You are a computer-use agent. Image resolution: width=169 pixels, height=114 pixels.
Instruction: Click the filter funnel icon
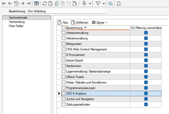[x=98, y=3]
